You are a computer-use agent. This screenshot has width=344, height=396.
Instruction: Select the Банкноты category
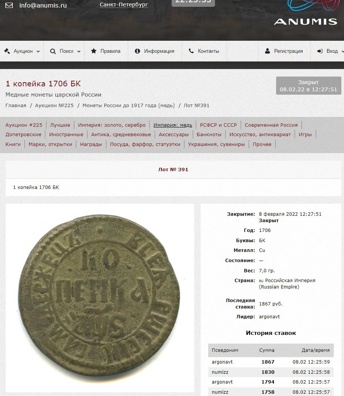coord(209,134)
